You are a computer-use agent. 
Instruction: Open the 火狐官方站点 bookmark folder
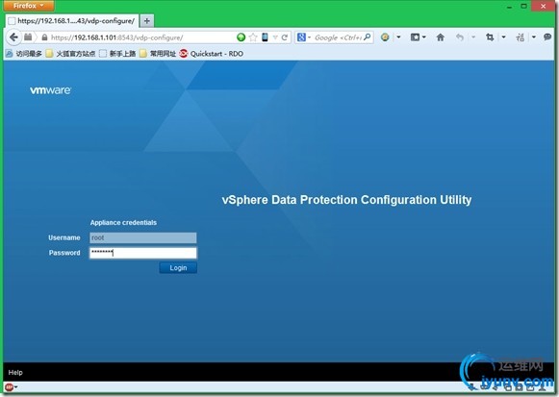(70, 54)
